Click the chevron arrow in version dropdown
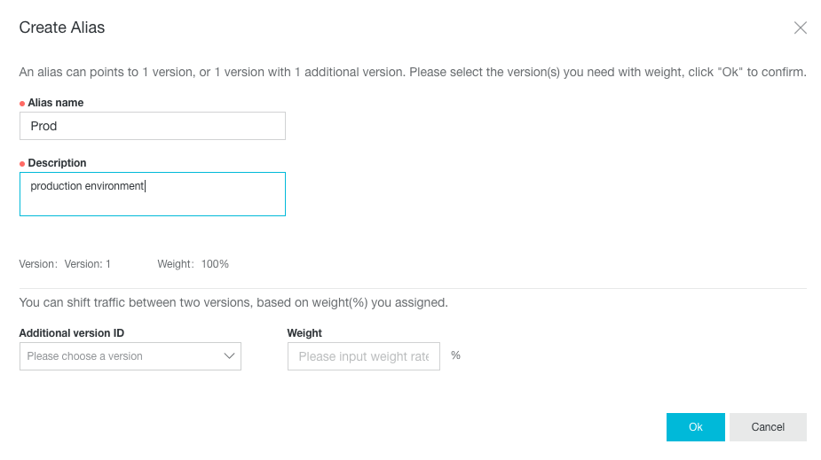Screen dimensions: 821x460 tap(229, 356)
